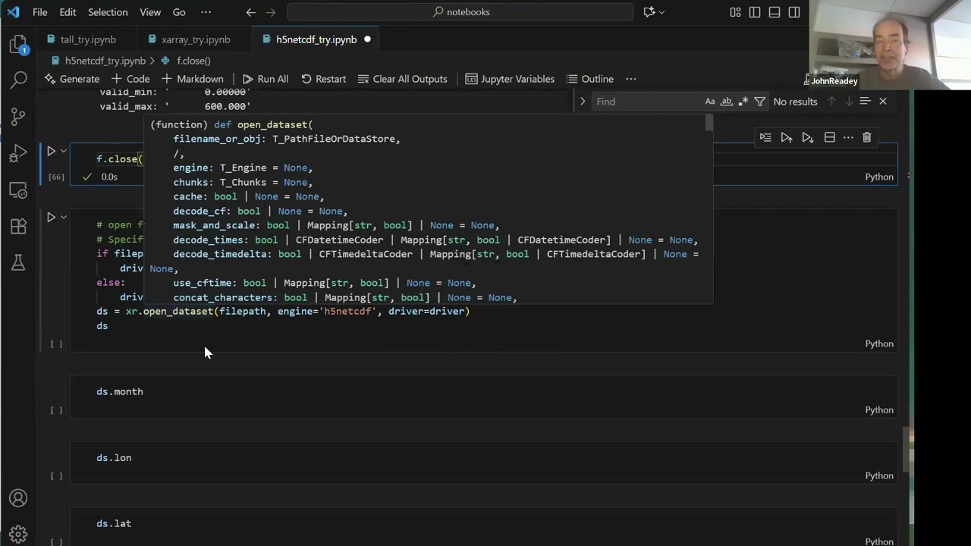The width and height of the screenshot is (971, 546).
Task: Open Find filter options funnel
Action: pyautogui.click(x=759, y=102)
